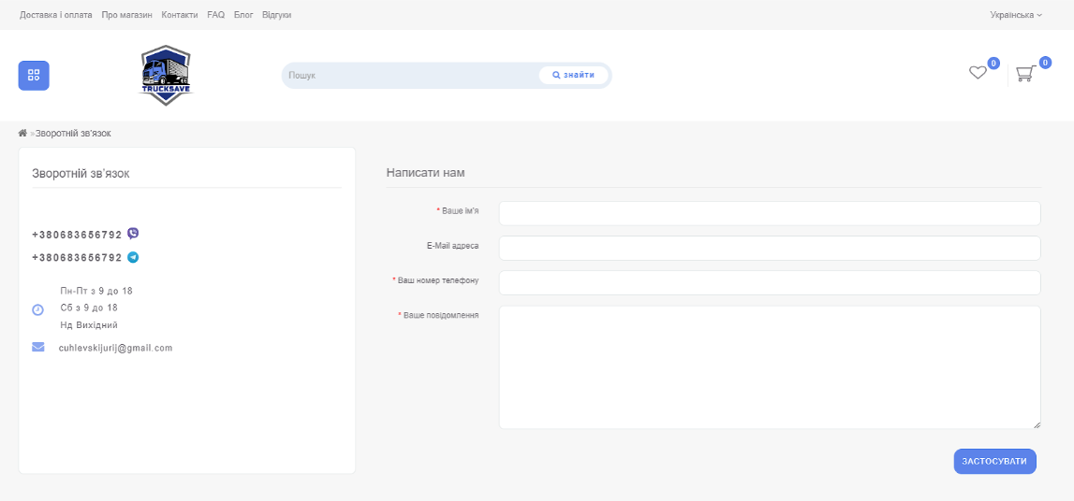The width and height of the screenshot is (1074, 501).
Task: Open the catalog grid menu button
Action: pos(34,76)
